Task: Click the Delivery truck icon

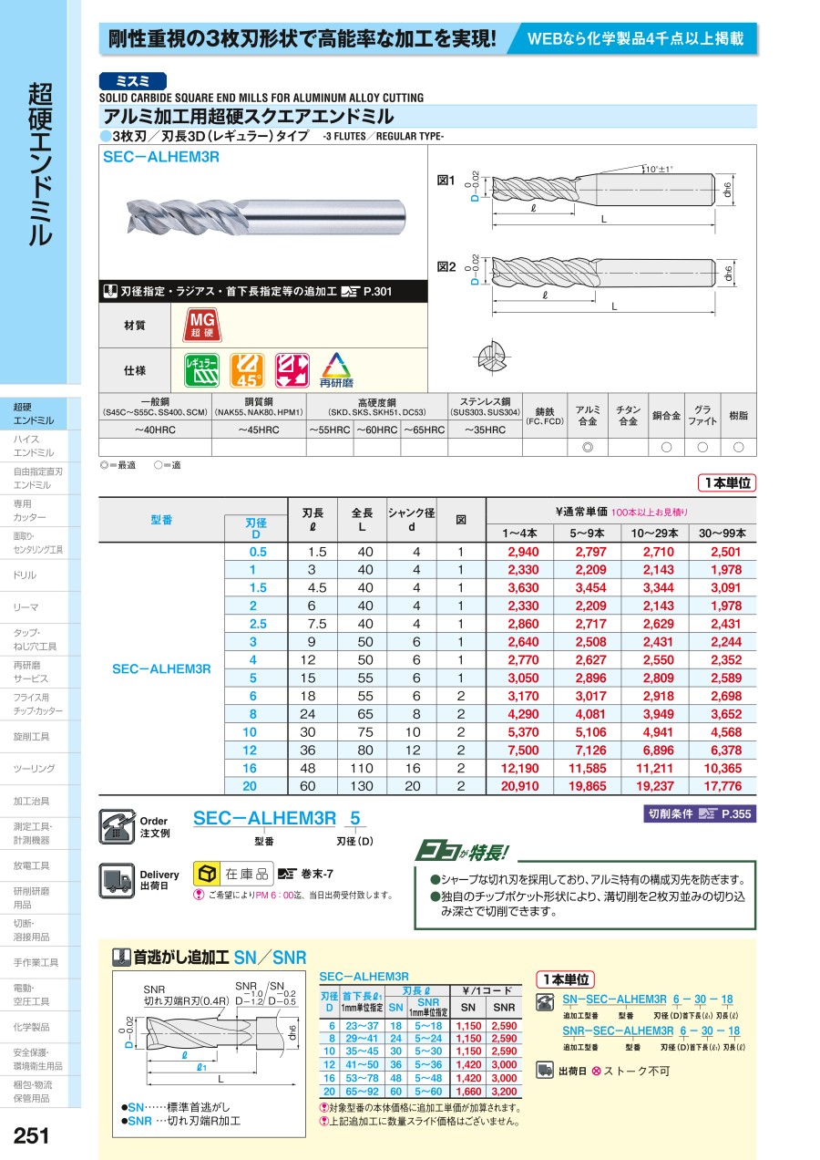Action: [x=116, y=879]
